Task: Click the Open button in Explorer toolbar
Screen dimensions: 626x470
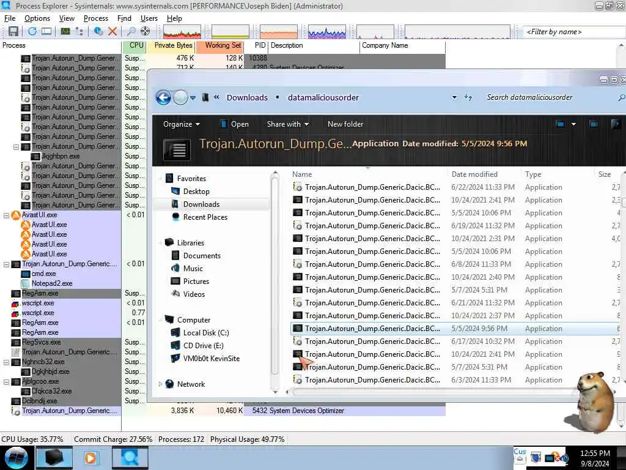Action: [x=234, y=124]
